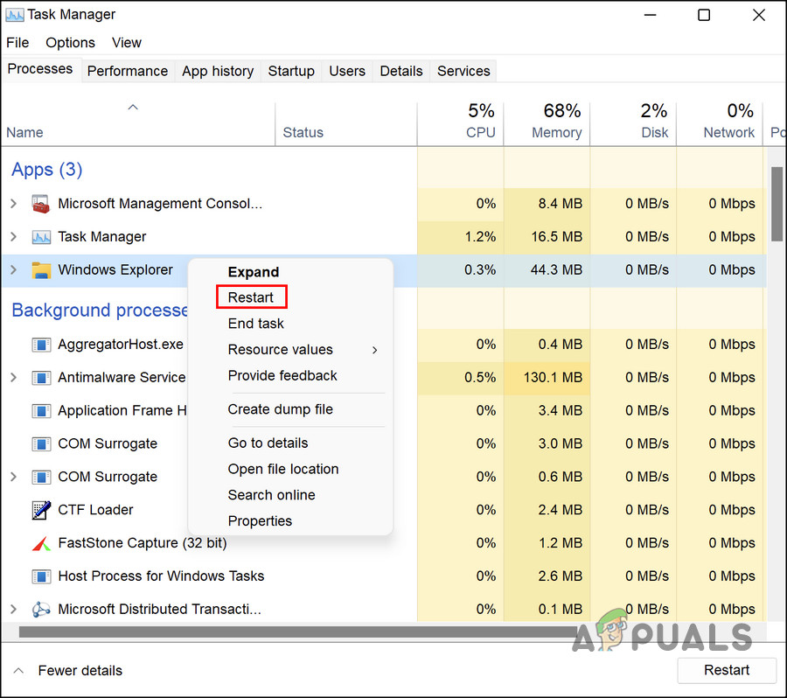Sort processes by the CPU column
The image size is (787, 698).
[481, 121]
